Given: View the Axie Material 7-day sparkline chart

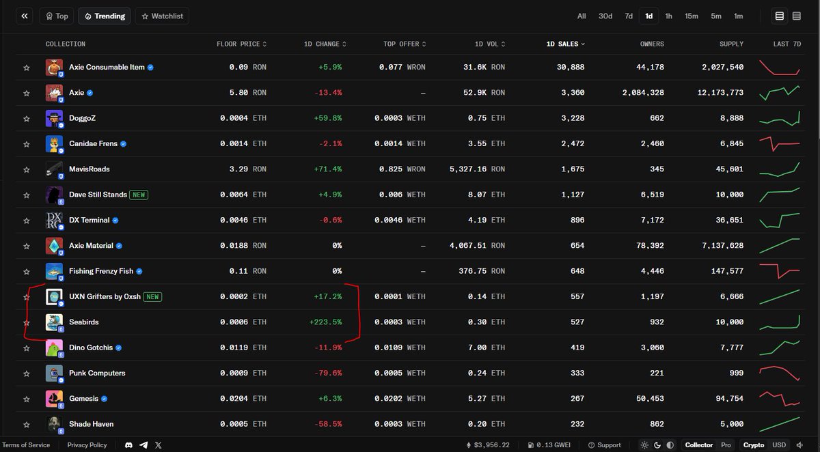Looking at the screenshot, I should coord(779,245).
